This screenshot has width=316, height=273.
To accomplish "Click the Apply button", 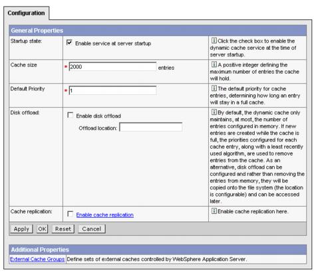I will 21,228.
